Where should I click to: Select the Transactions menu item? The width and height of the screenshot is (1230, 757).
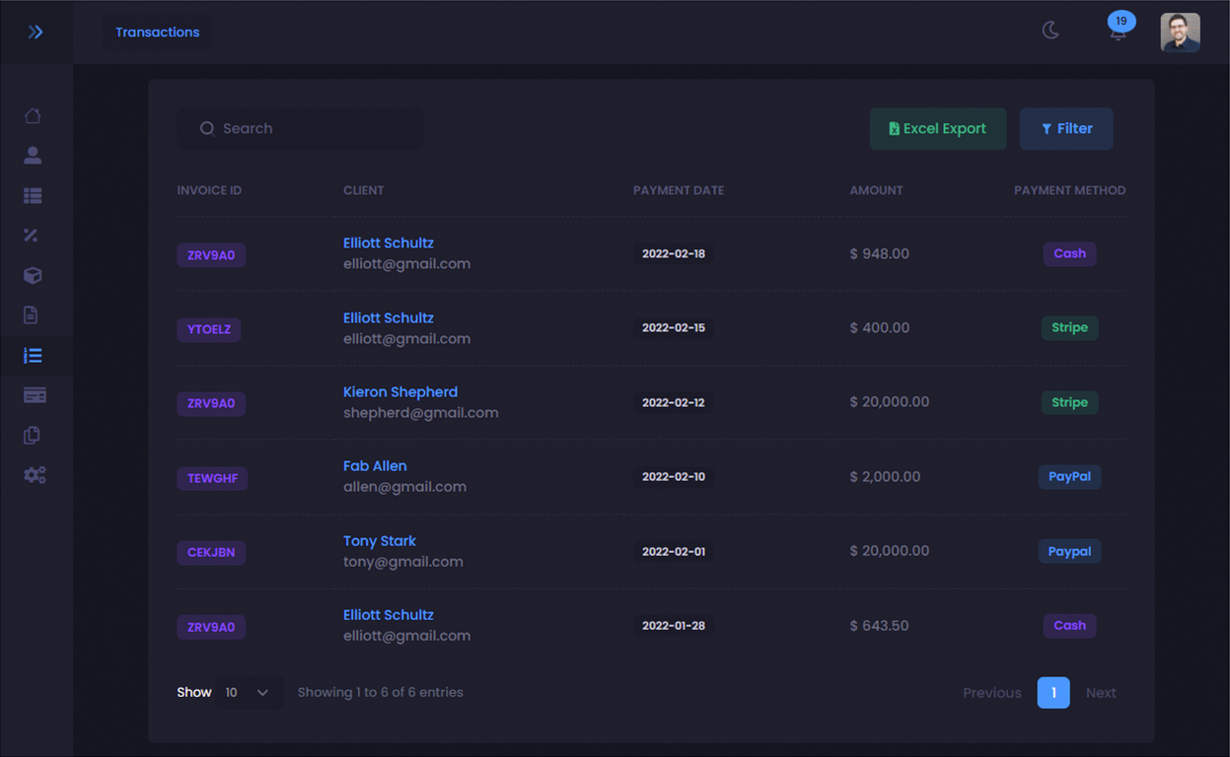click(157, 32)
